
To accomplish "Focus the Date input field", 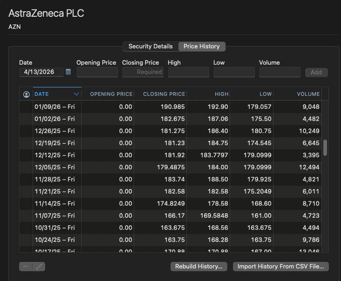I will coord(41,72).
